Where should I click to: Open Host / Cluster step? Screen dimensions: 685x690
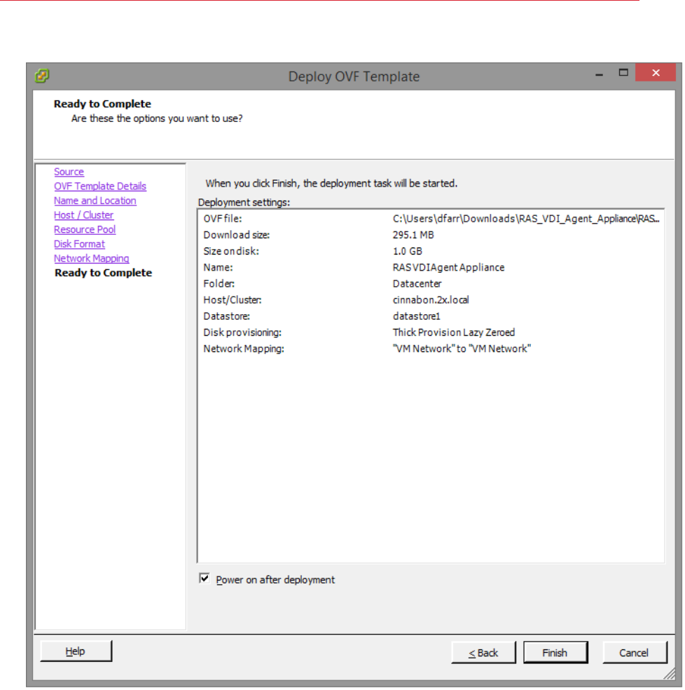pos(83,215)
